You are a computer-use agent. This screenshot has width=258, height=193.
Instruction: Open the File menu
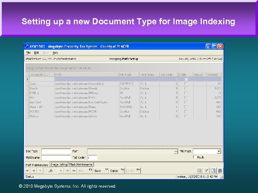pos(28,53)
